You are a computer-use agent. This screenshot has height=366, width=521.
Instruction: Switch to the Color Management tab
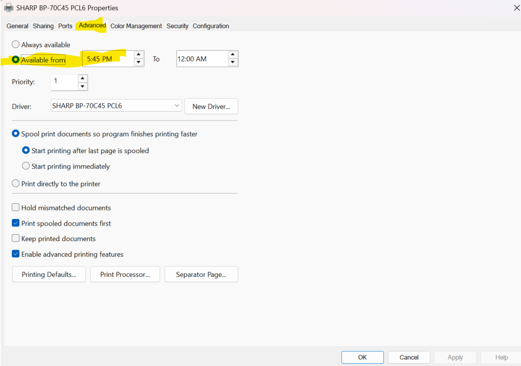(136, 26)
